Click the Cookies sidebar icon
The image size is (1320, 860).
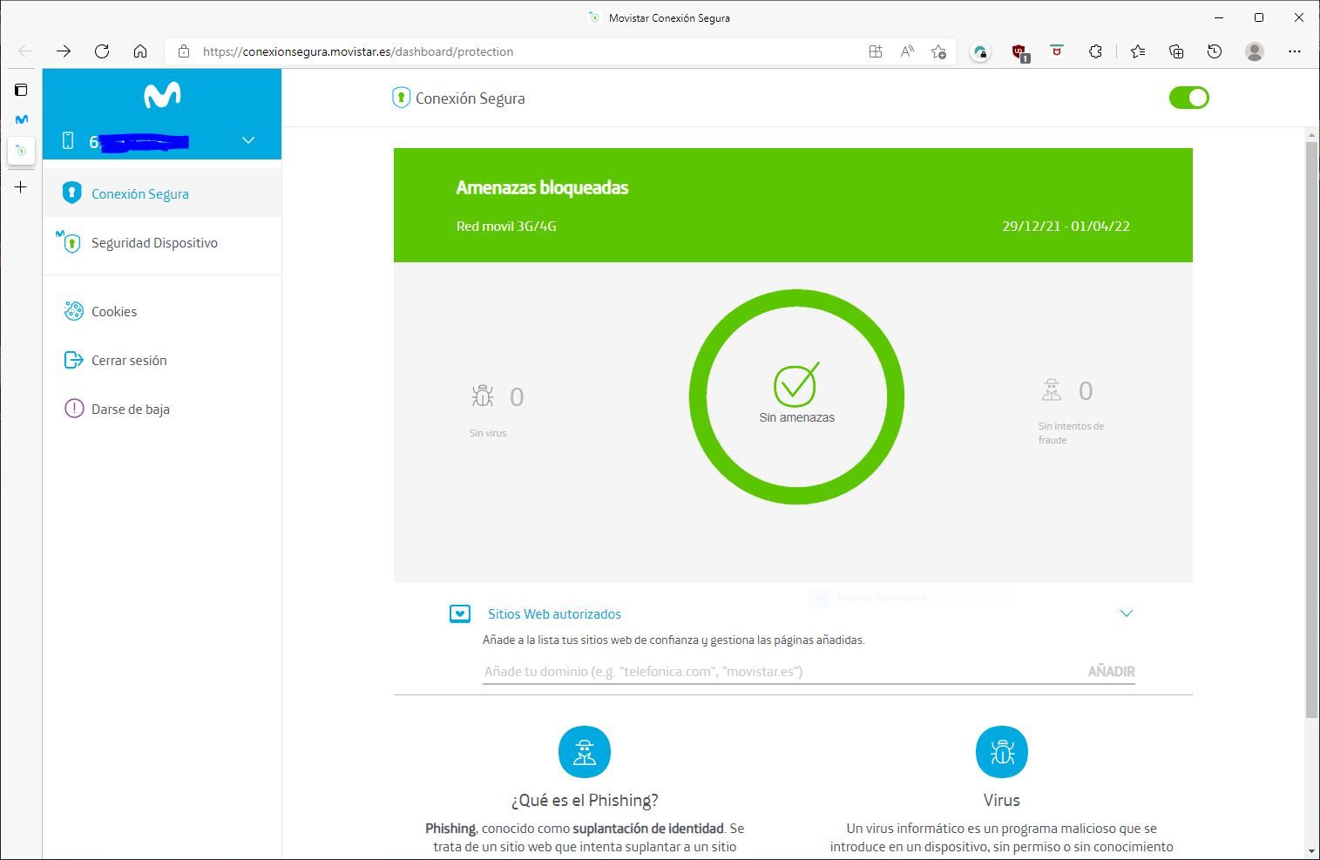pyautogui.click(x=74, y=311)
